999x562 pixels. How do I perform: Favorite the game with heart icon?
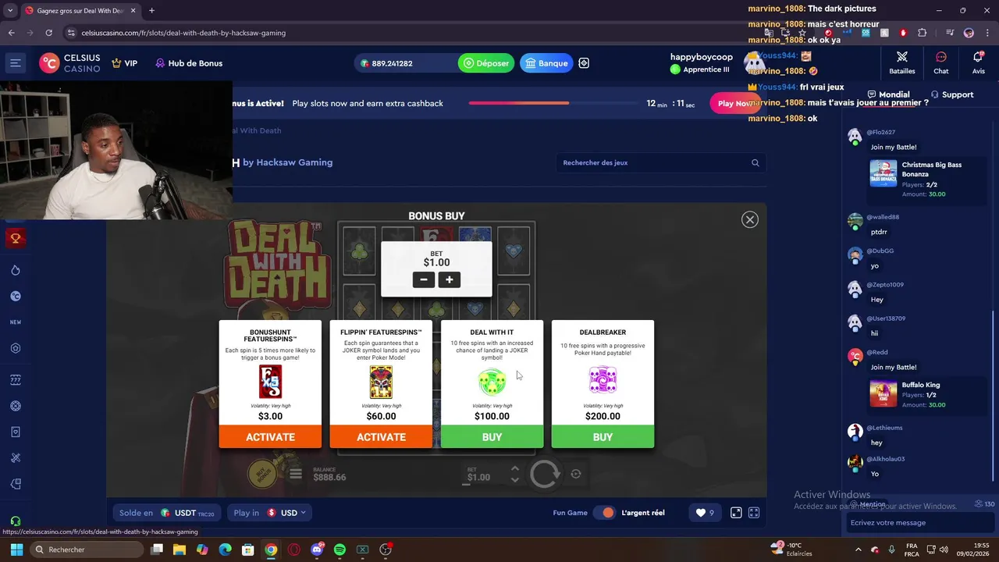pyautogui.click(x=706, y=513)
